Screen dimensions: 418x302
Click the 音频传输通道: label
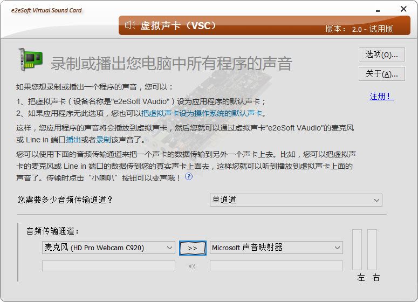point(52,231)
